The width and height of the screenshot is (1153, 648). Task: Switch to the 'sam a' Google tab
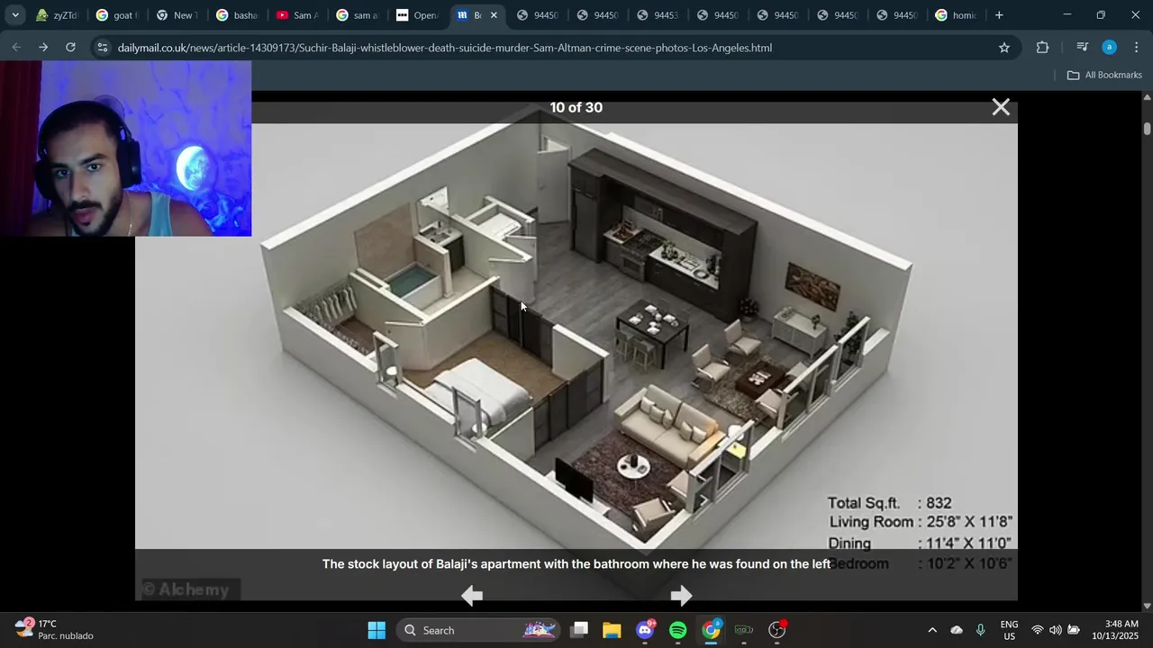[359, 15]
